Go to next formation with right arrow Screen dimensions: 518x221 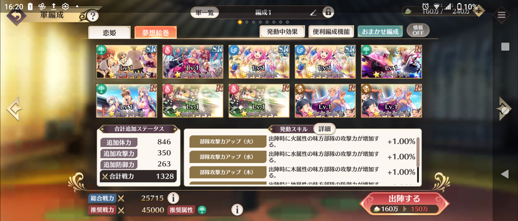click(504, 109)
